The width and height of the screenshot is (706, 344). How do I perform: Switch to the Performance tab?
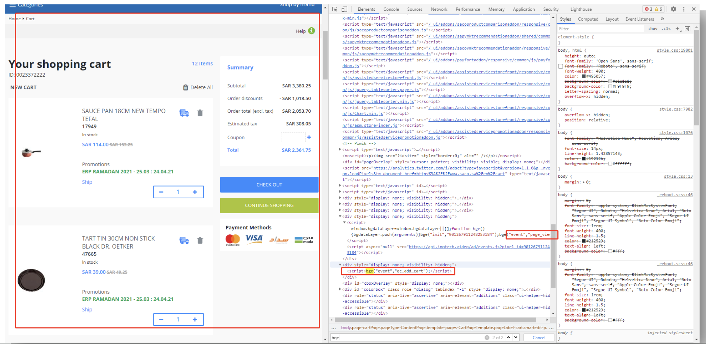468,9
